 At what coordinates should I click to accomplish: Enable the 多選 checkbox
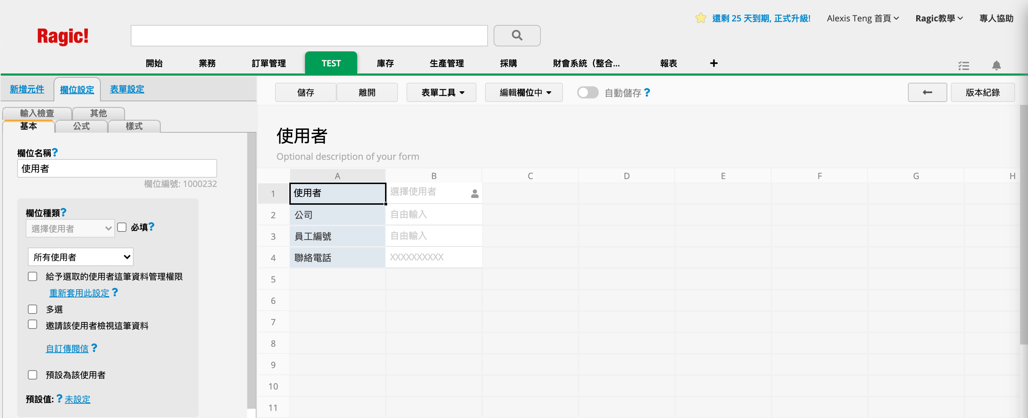pos(32,309)
